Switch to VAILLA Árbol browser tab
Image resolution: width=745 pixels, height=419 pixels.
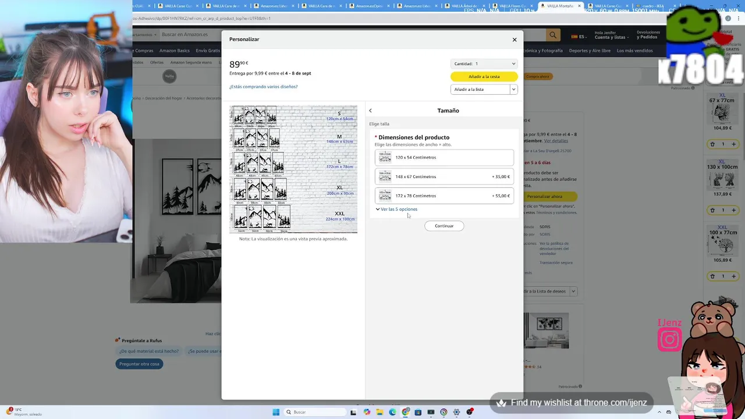[x=465, y=6]
